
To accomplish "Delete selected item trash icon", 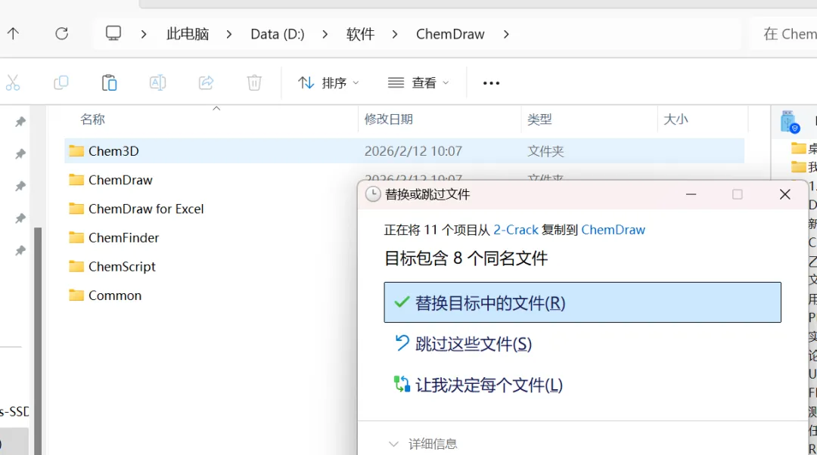I will click(254, 82).
